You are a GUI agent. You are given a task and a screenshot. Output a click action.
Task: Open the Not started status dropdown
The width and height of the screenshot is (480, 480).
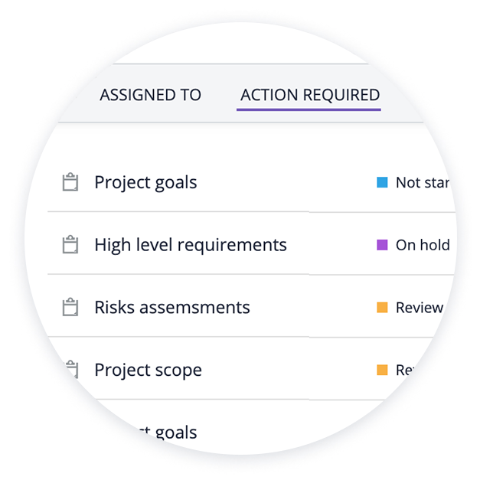pos(423,182)
